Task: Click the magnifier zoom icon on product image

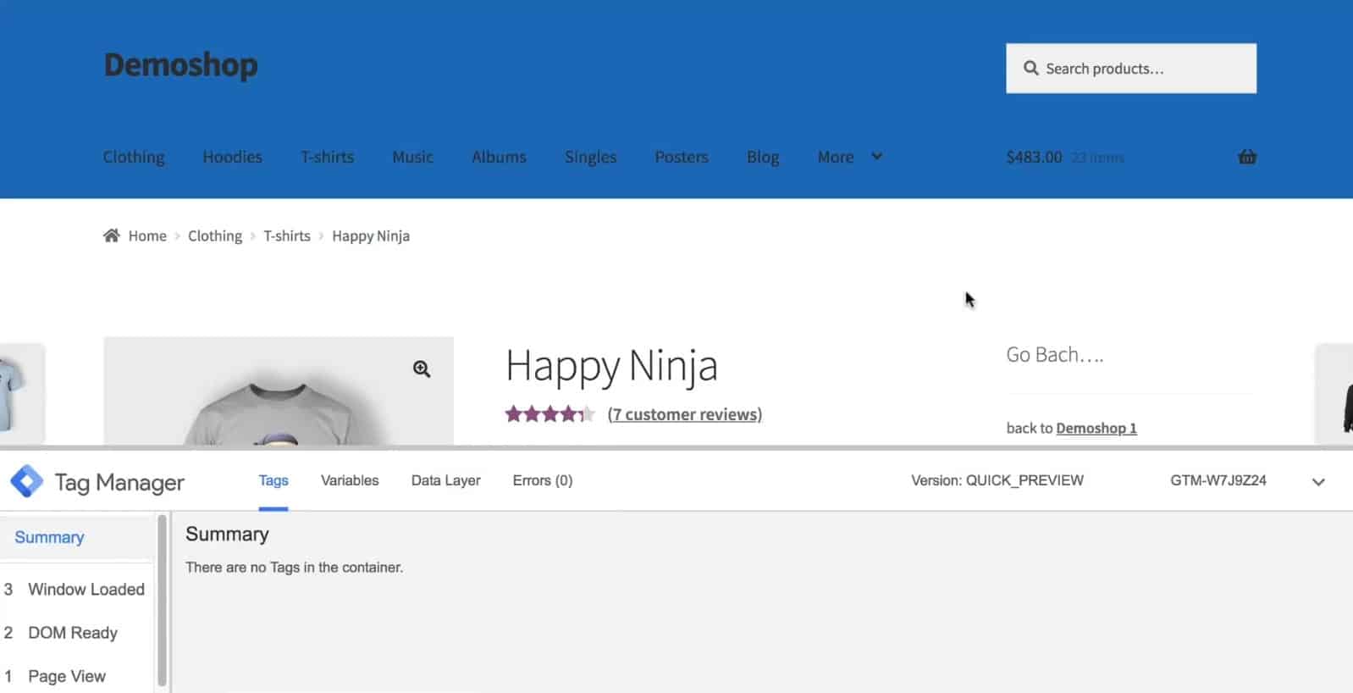Action: pyautogui.click(x=422, y=369)
